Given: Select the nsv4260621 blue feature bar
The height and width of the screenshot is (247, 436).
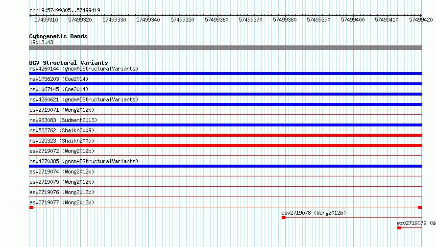Looking at the screenshot, I should [225, 104].
